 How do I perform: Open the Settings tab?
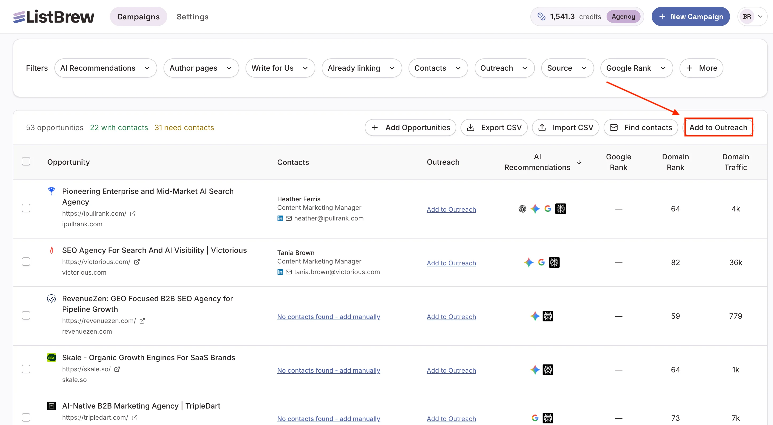192,16
